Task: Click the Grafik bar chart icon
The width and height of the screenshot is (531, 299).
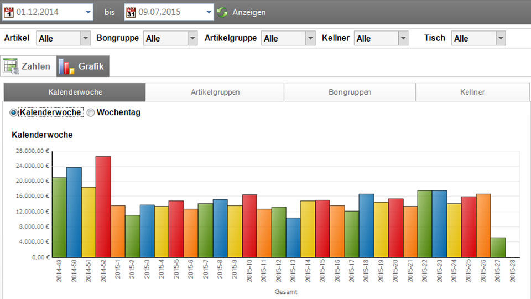Action: tap(67, 66)
